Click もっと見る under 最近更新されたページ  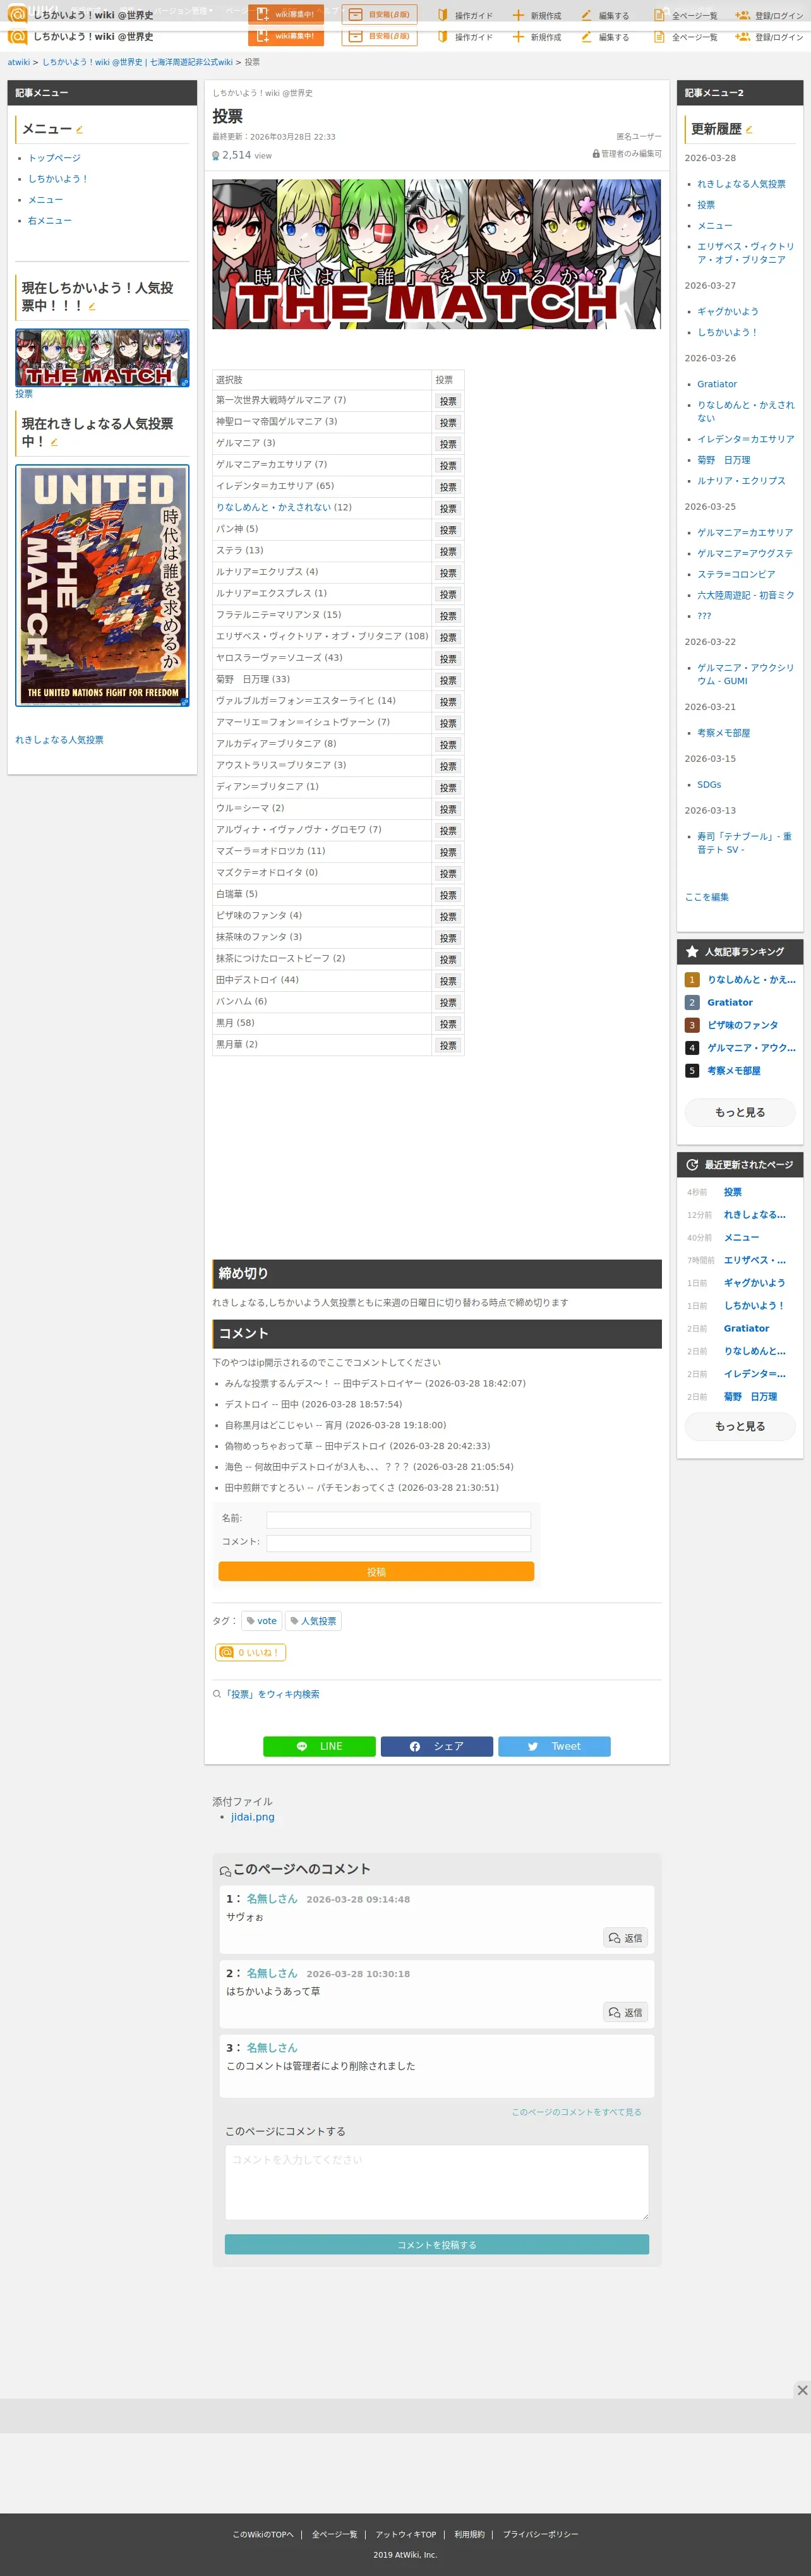740,1426
